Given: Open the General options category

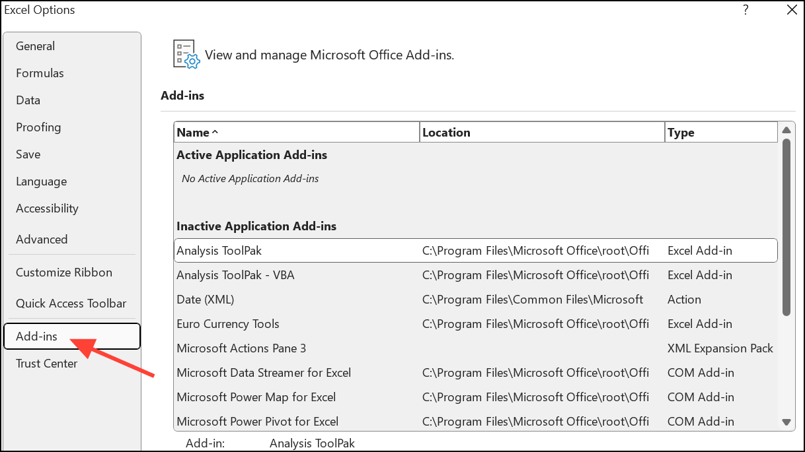Looking at the screenshot, I should pyautogui.click(x=36, y=46).
